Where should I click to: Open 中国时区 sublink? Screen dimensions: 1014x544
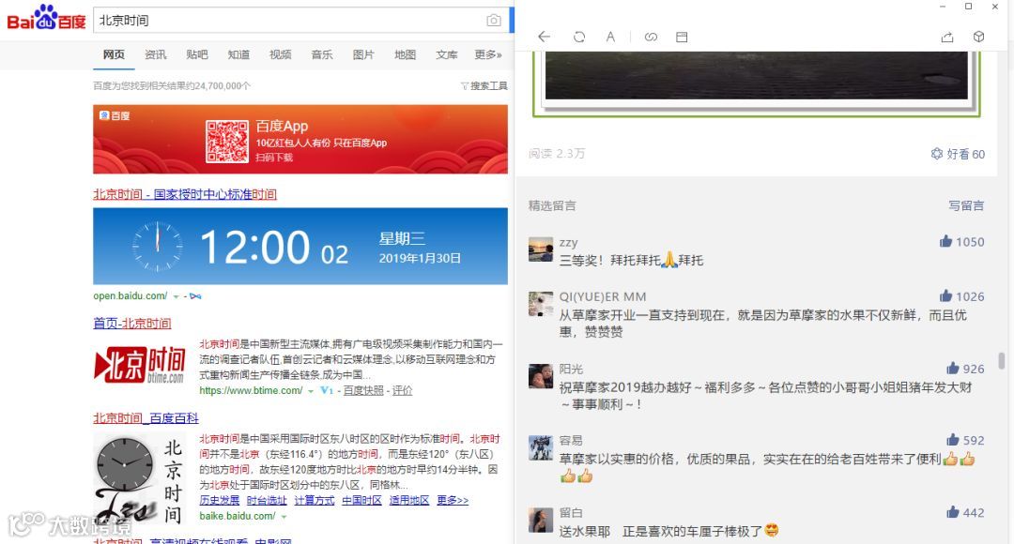(x=361, y=500)
